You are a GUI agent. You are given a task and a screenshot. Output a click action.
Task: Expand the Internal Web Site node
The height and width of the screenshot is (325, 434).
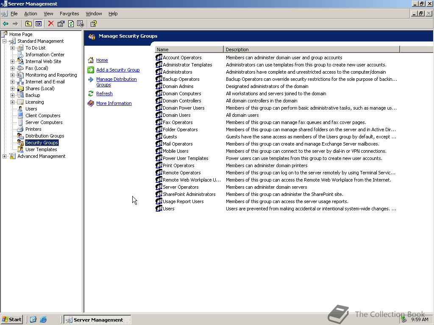12,61
